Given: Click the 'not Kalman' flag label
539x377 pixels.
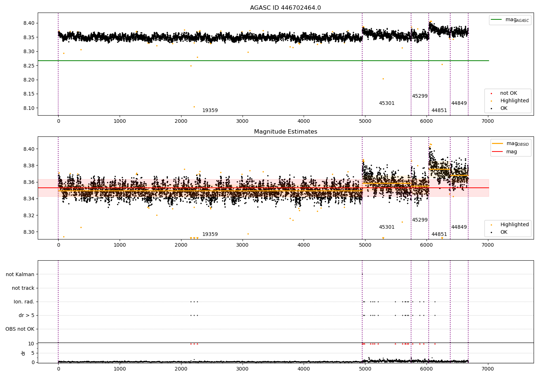Looking at the screenshot, I should pos(20,275).
